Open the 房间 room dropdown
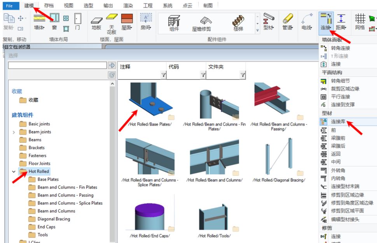The height and width of the screenshot is (243, 377). click(x=146, y=22)
